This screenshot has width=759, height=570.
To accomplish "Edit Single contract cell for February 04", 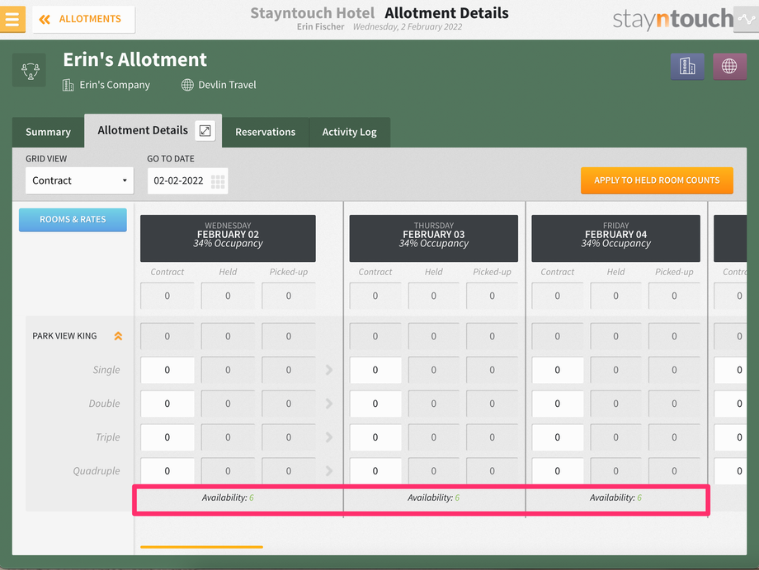I will pos(557,370).
